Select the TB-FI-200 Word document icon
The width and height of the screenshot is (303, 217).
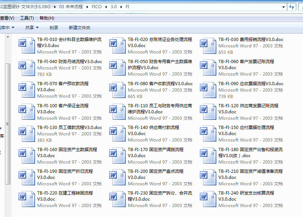tap(117, 177)
